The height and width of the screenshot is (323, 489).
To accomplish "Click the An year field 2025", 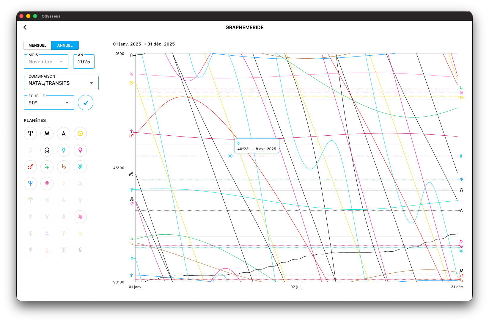I will pos(84,62).
